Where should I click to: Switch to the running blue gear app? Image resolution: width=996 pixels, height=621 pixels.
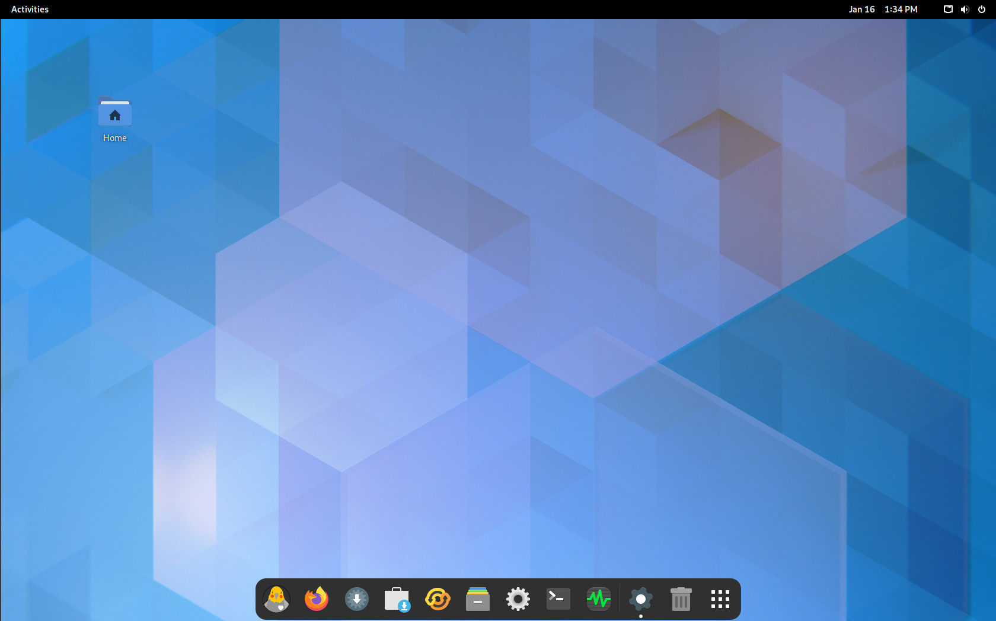[641, 599]
